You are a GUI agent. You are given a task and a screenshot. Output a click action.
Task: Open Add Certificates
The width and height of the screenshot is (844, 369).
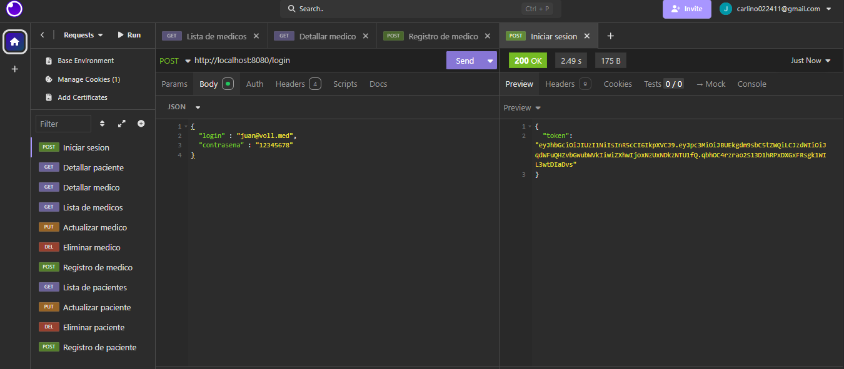tap(77, 97)
